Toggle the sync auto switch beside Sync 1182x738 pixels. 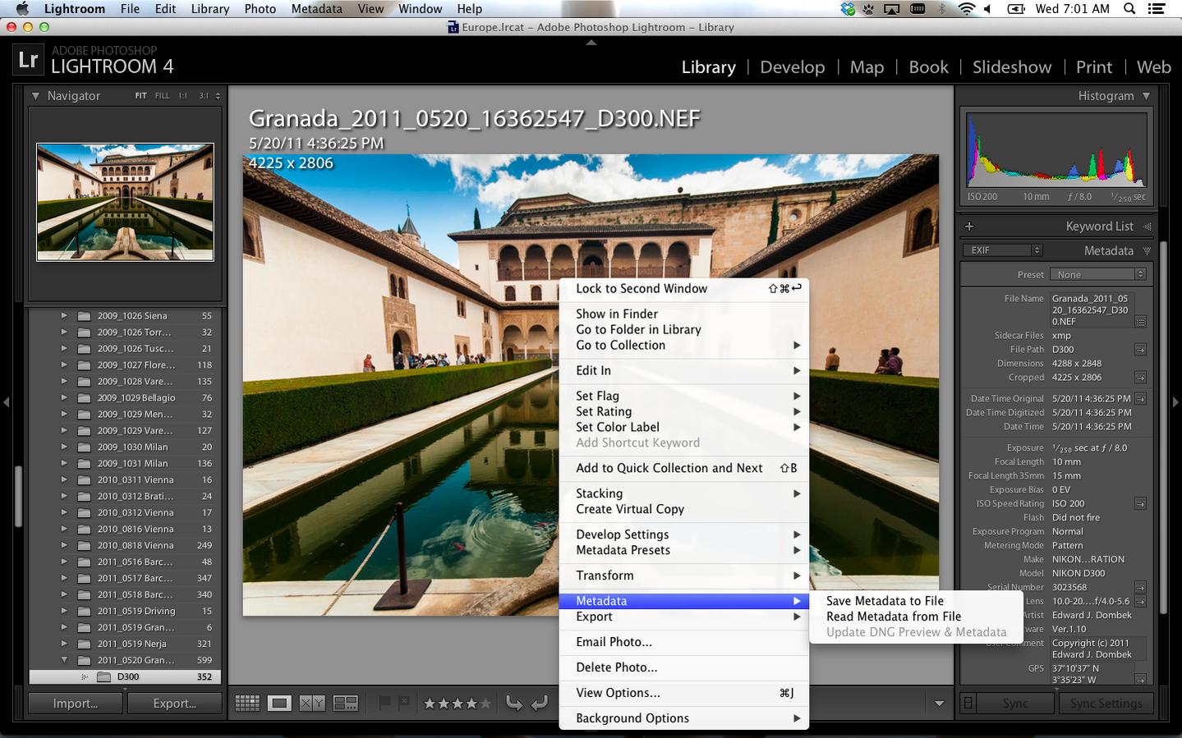[968, 704]
